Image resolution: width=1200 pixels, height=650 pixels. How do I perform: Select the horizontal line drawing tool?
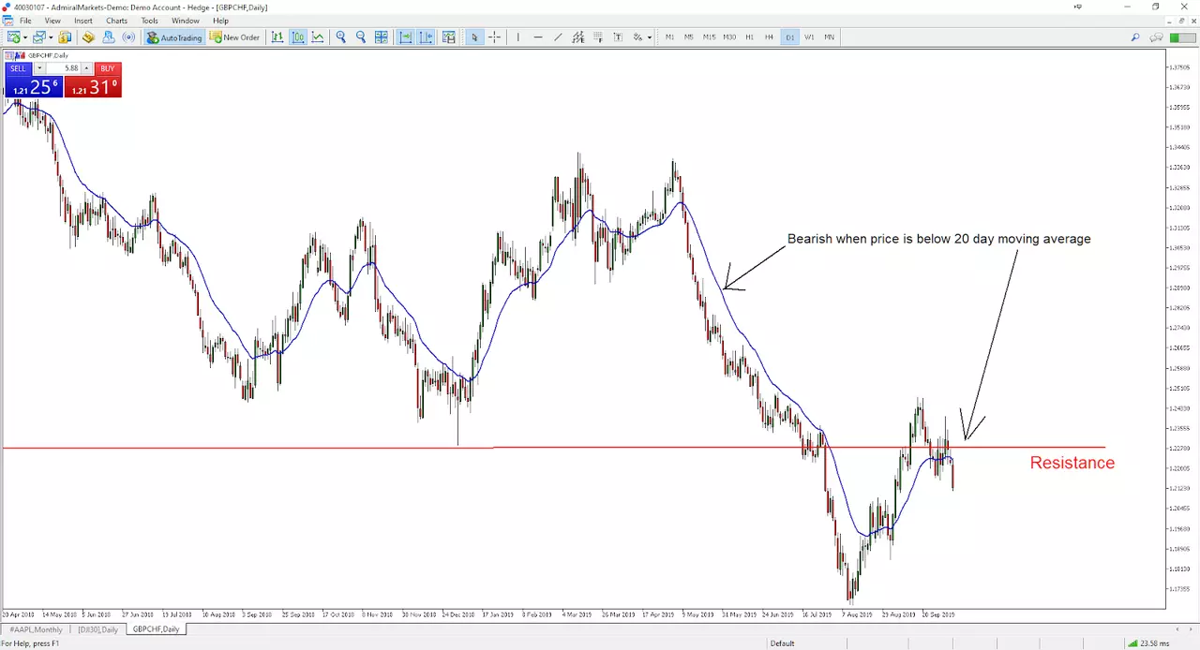click(538, 37)
